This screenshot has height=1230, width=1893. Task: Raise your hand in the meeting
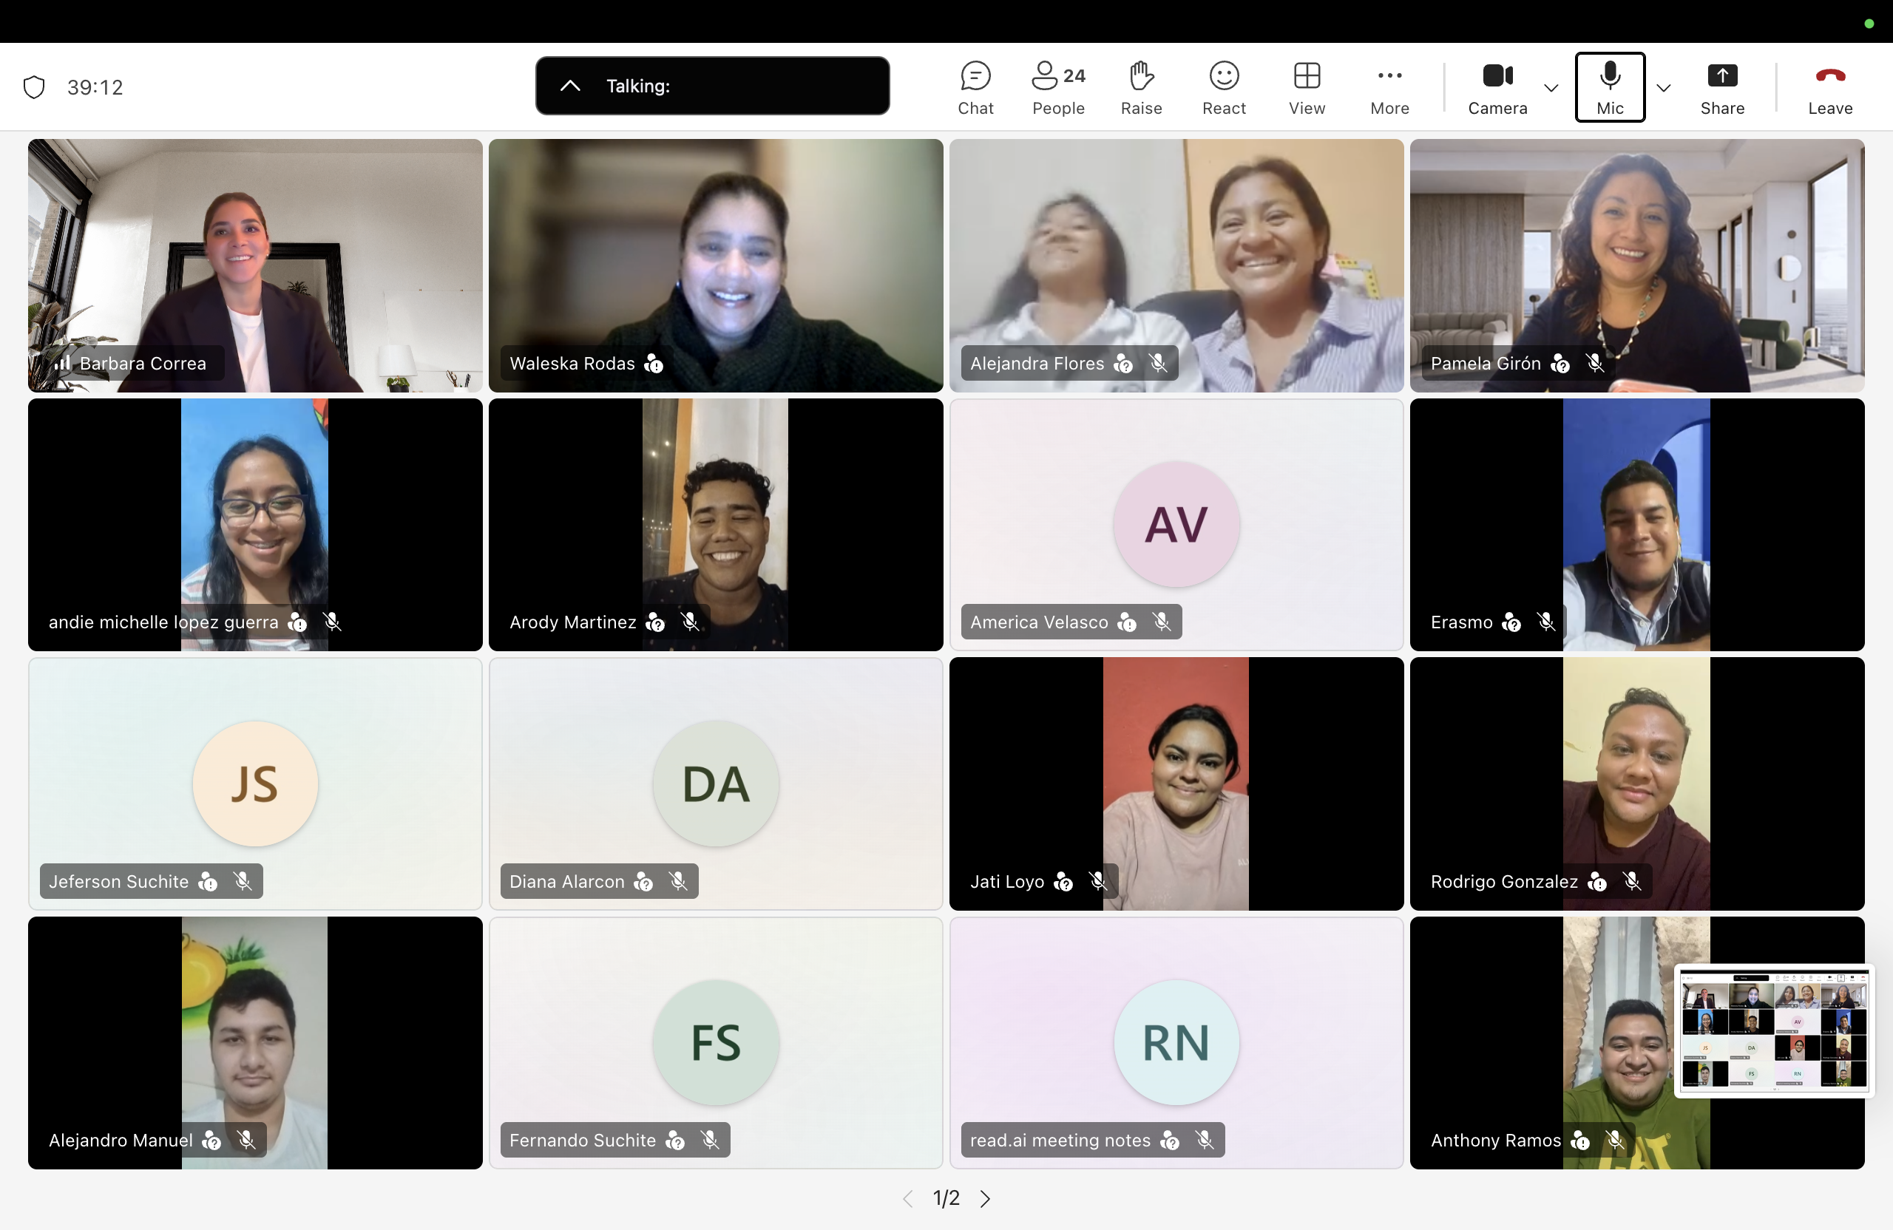[x=1140, y=87]
